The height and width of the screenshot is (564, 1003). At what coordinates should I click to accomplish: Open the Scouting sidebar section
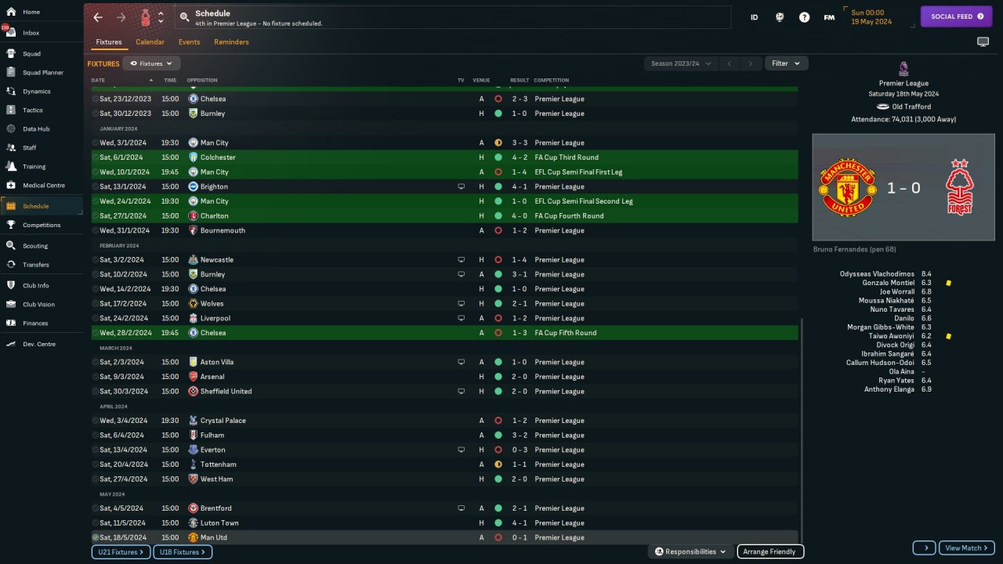34,246
